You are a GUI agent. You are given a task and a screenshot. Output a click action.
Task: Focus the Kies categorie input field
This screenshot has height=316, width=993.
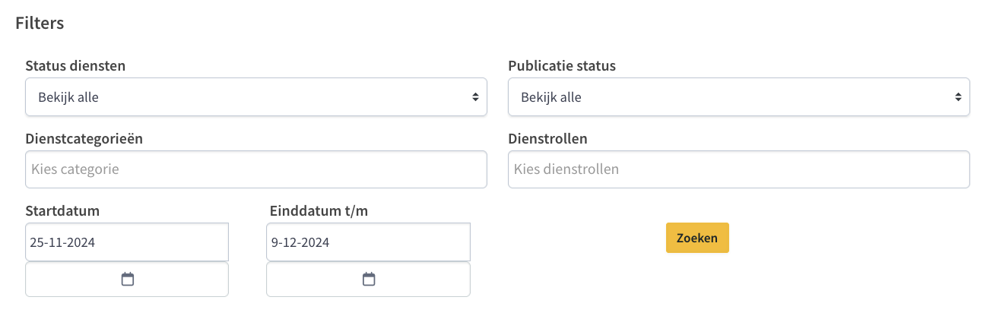(256, 169)
